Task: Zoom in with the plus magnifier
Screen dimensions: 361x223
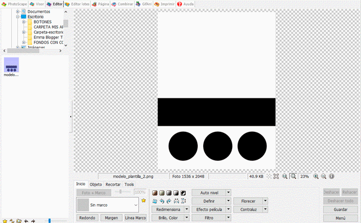Action: 316,176
